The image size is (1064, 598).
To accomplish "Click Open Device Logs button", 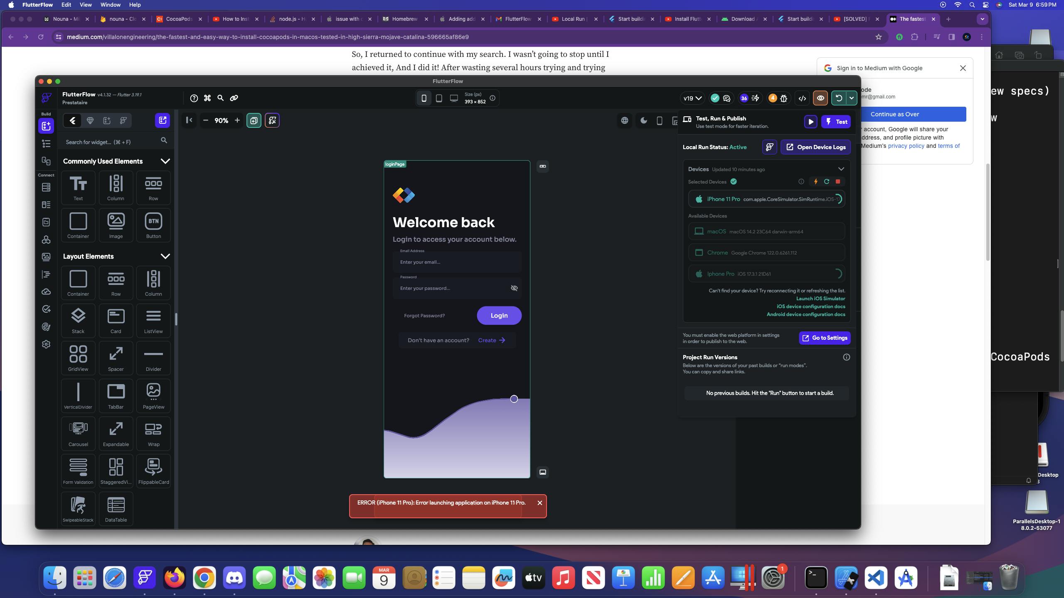I will (815, 147).
